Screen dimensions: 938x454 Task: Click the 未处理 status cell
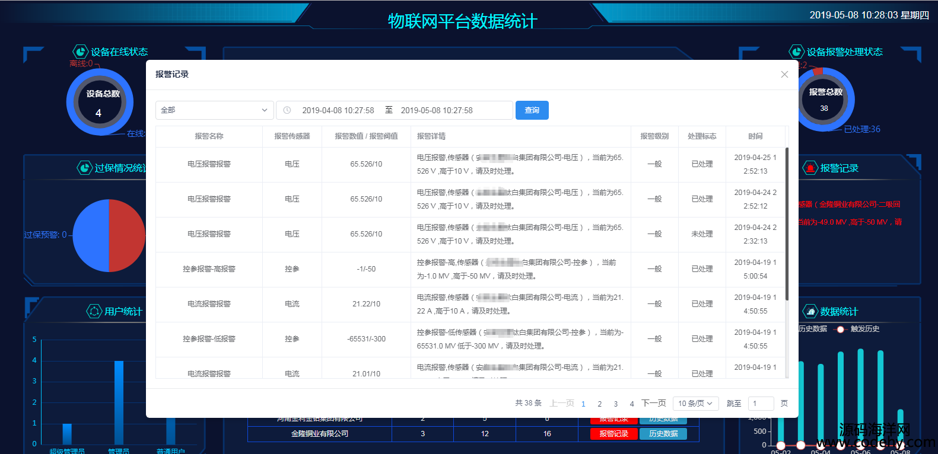click(x=702, y=234)
